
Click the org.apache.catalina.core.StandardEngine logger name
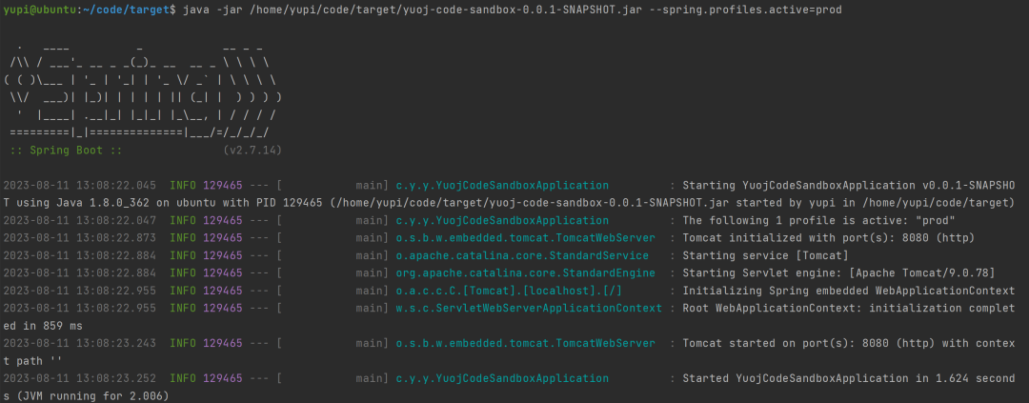click(x=525, y=272)
